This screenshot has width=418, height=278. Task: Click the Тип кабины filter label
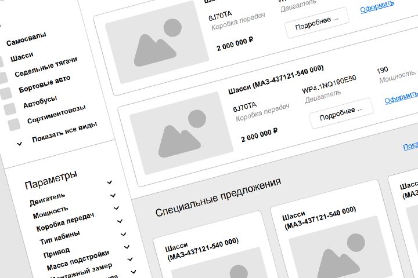[59, 237]
